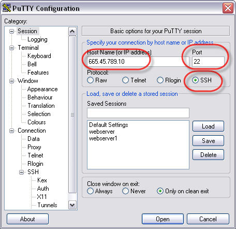Collapse the SSH subtree node
This screenshot has height=229, width=236.
(21, 172)
